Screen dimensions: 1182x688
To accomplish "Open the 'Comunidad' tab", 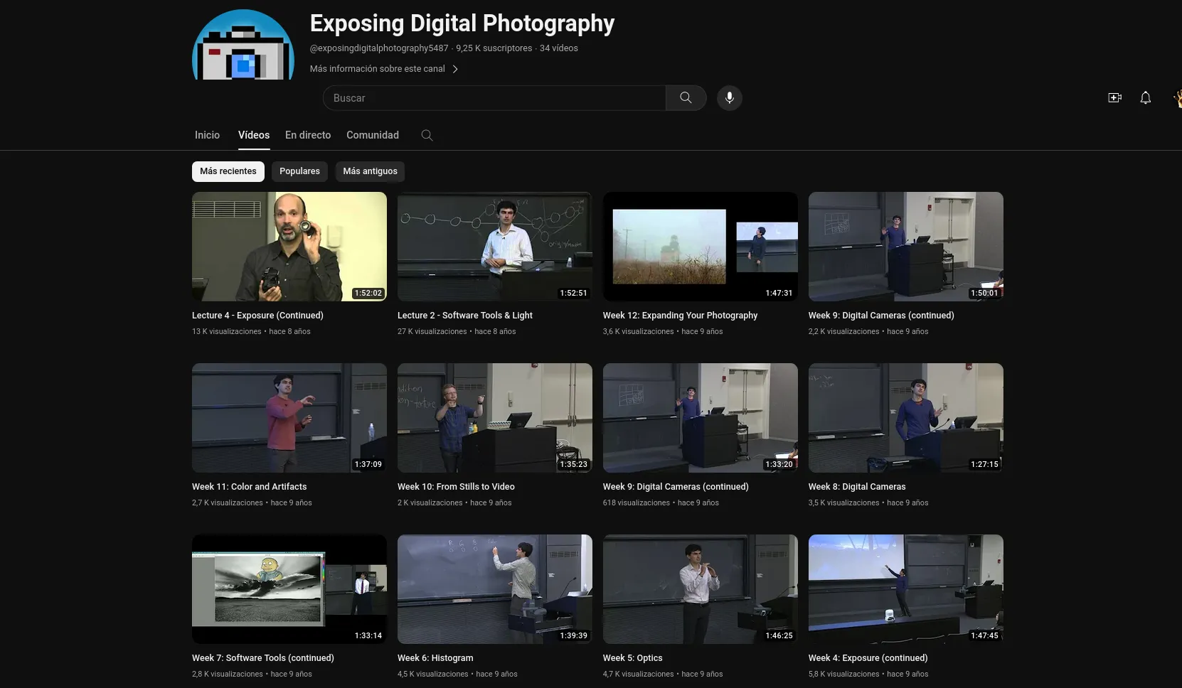I will point(372,135).
